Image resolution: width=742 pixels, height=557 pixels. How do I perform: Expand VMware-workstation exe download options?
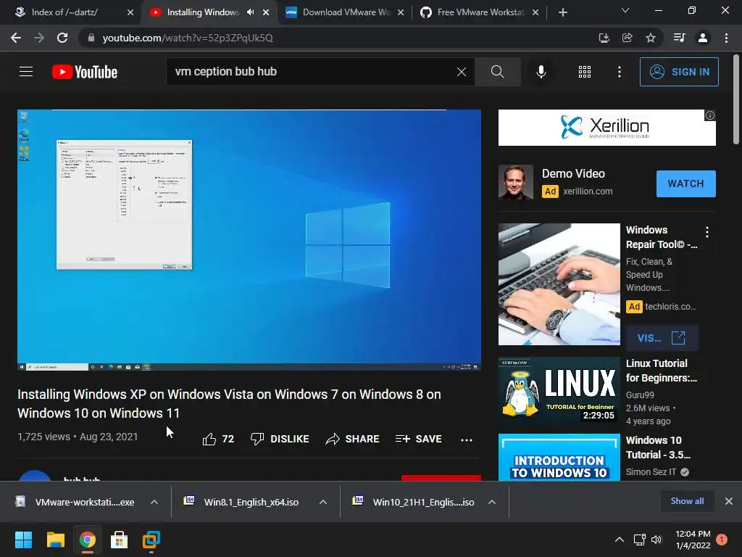(x=154, y=502)
